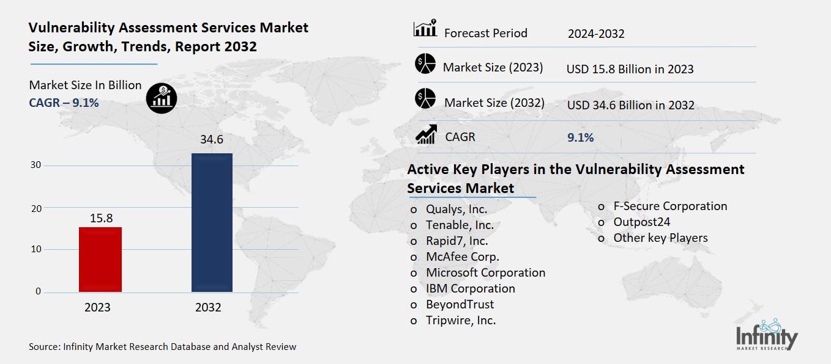This screenshot has width=831, height=364.
Task: Select the red 2023 bar
Action: (100, 259)
